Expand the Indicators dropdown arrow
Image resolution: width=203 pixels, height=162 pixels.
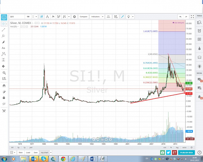tap(103, 17)
